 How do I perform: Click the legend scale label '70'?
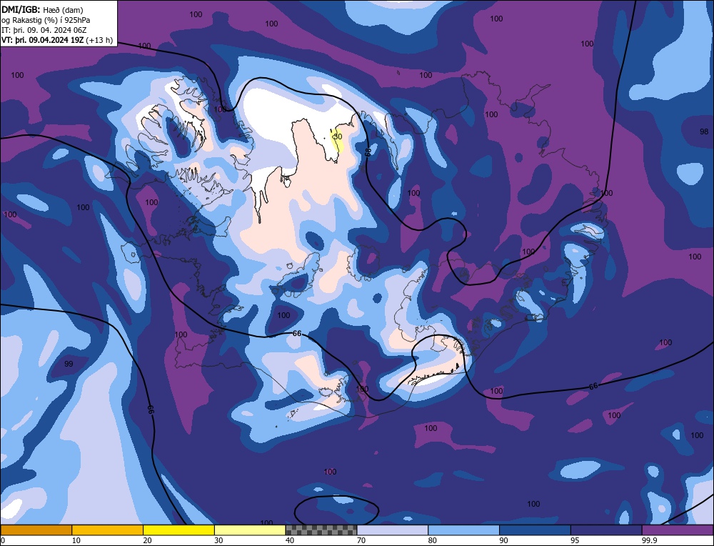coord(361,540)
